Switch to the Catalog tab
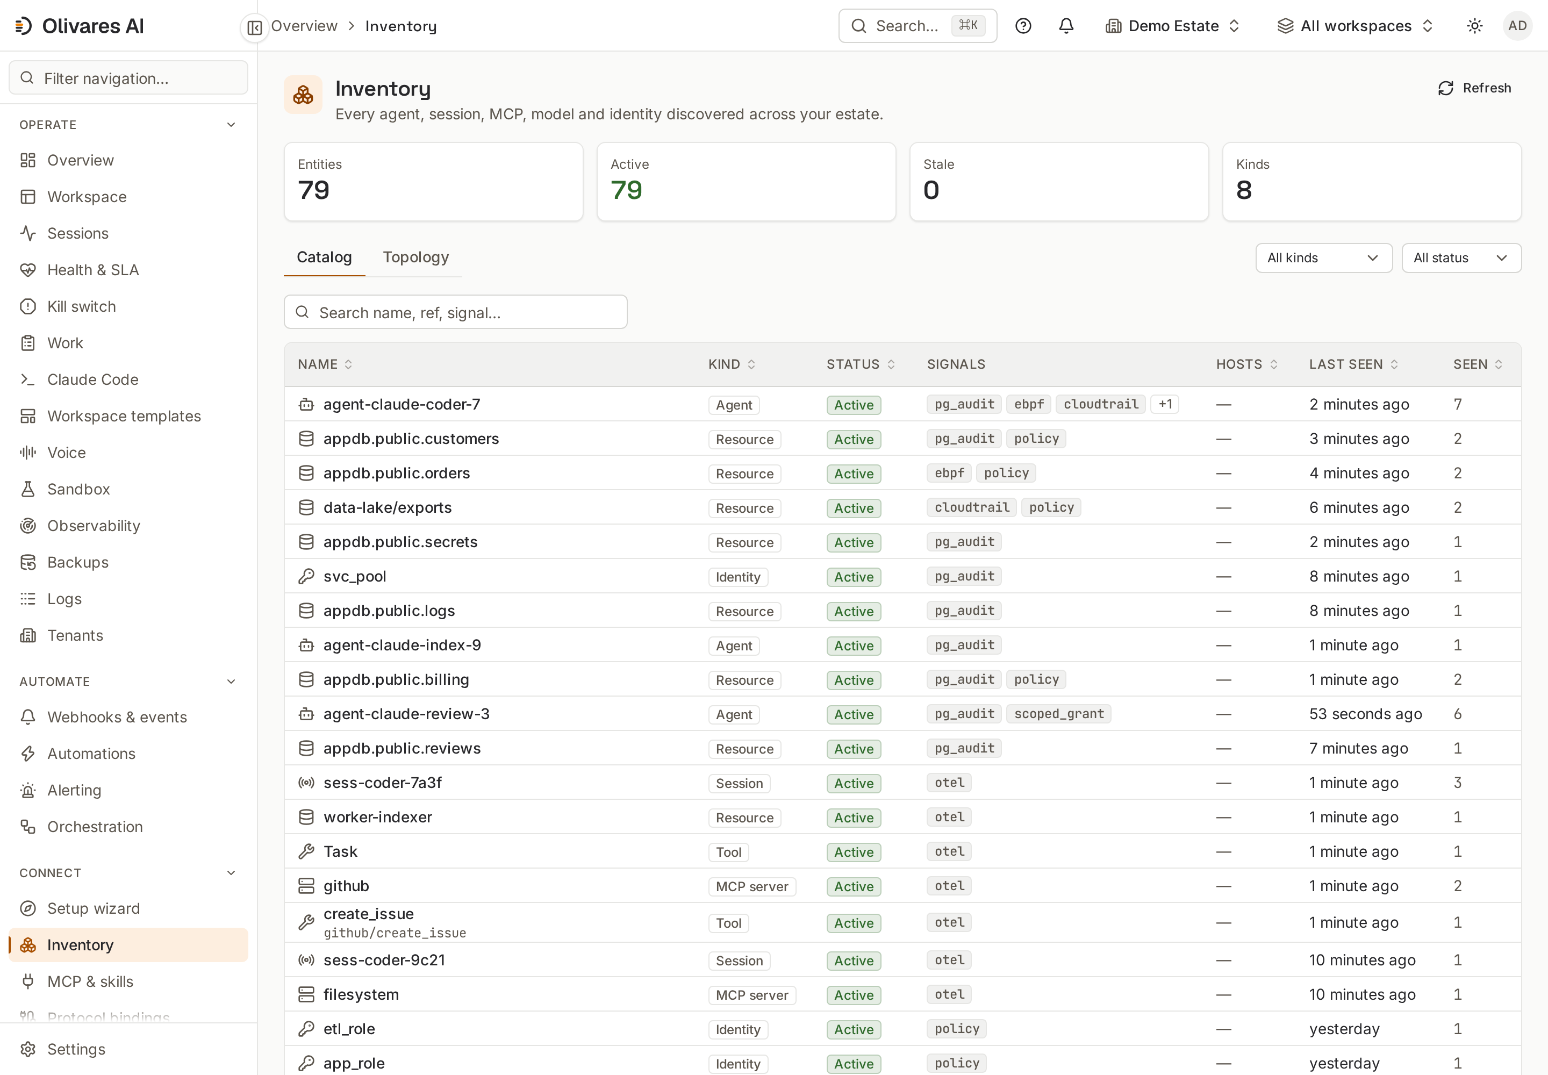The width and height of the screenshot is (1548, 1075). 324,257
